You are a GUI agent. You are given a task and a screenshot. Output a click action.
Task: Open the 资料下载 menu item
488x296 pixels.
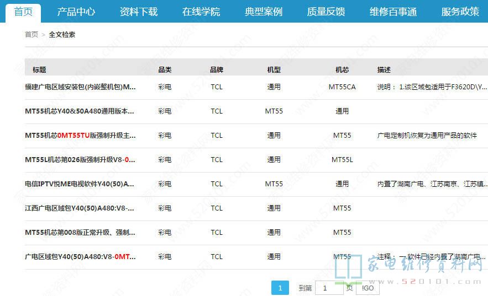139,12
